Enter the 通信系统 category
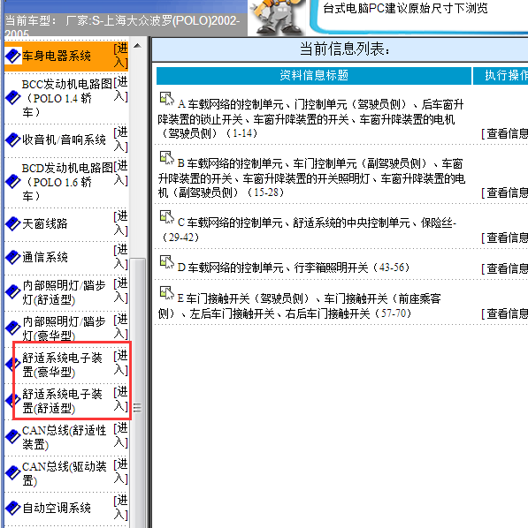 pos(120,257)
